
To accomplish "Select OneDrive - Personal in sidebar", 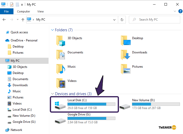I will click(x=21, y=40).
